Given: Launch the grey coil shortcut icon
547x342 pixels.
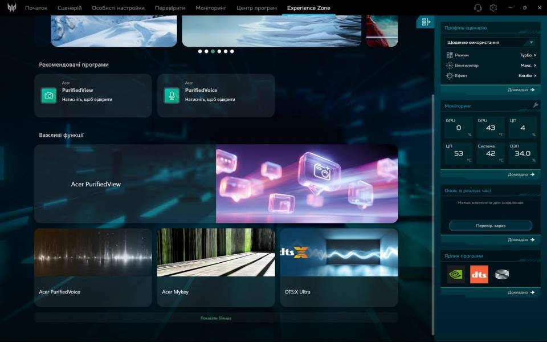Looking at the screenshot, I should point(502,274).
